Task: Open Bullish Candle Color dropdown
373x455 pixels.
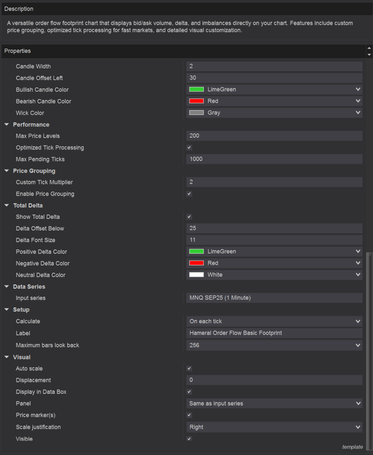Action: [x=358, y=89]
